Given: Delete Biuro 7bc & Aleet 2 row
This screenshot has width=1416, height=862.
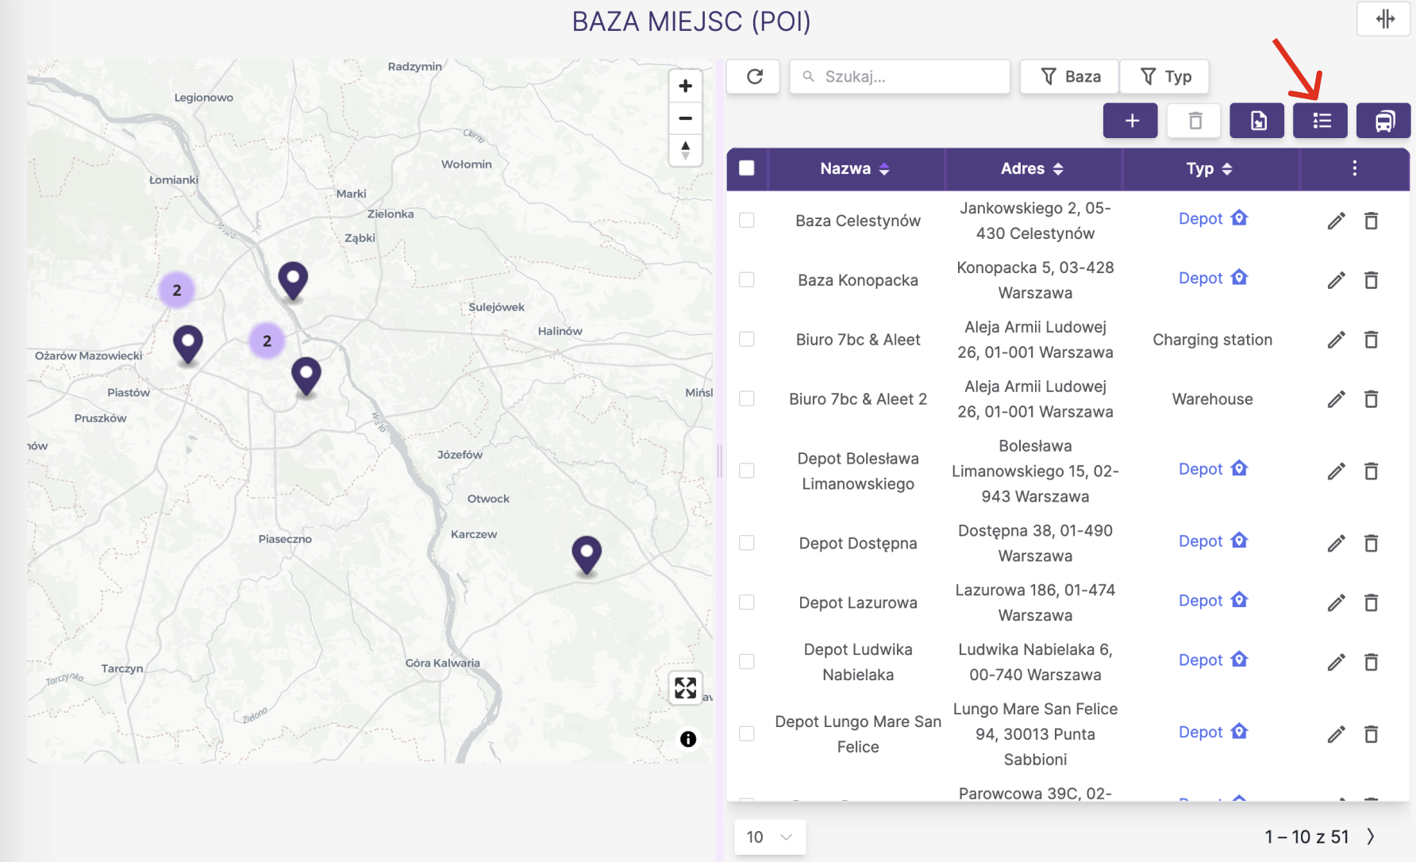Looking at the screenshot, I should coord(1371,399).
